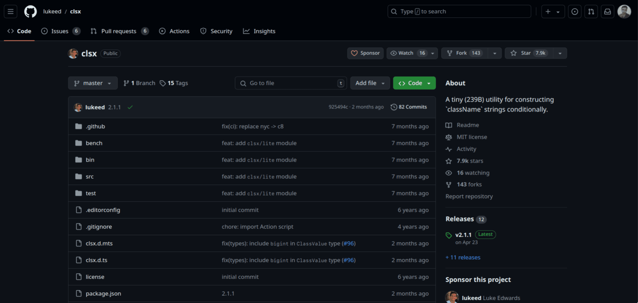Viewport: 638px width, 303px height.
Task: Expand the Add file dropdown
Action: (370, 83)
